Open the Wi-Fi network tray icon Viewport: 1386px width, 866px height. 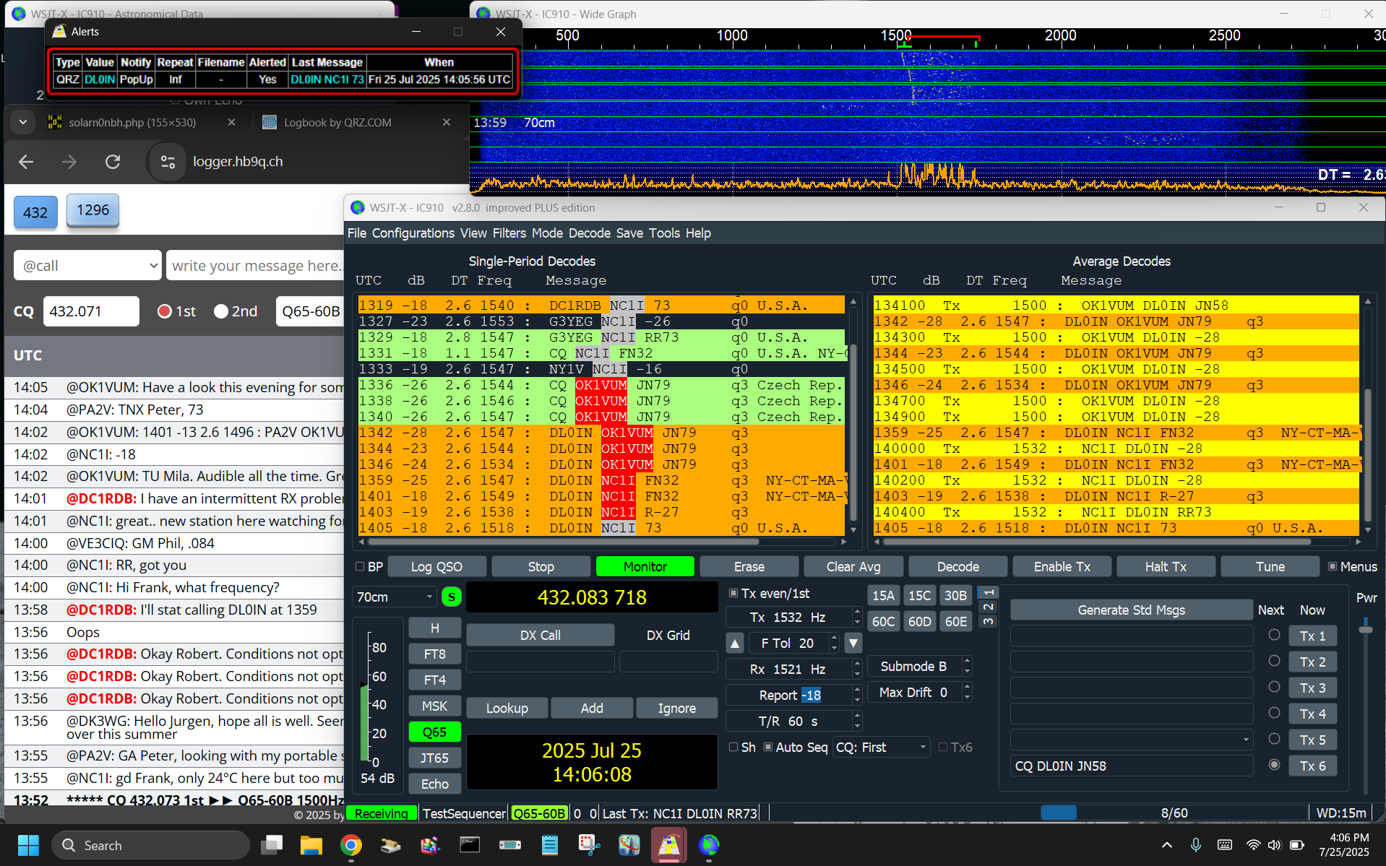1253,845
